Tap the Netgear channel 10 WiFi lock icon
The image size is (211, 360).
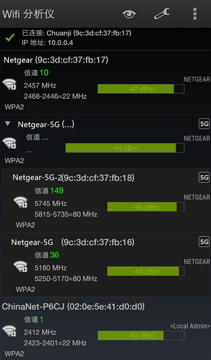click(x=9, y=85)
